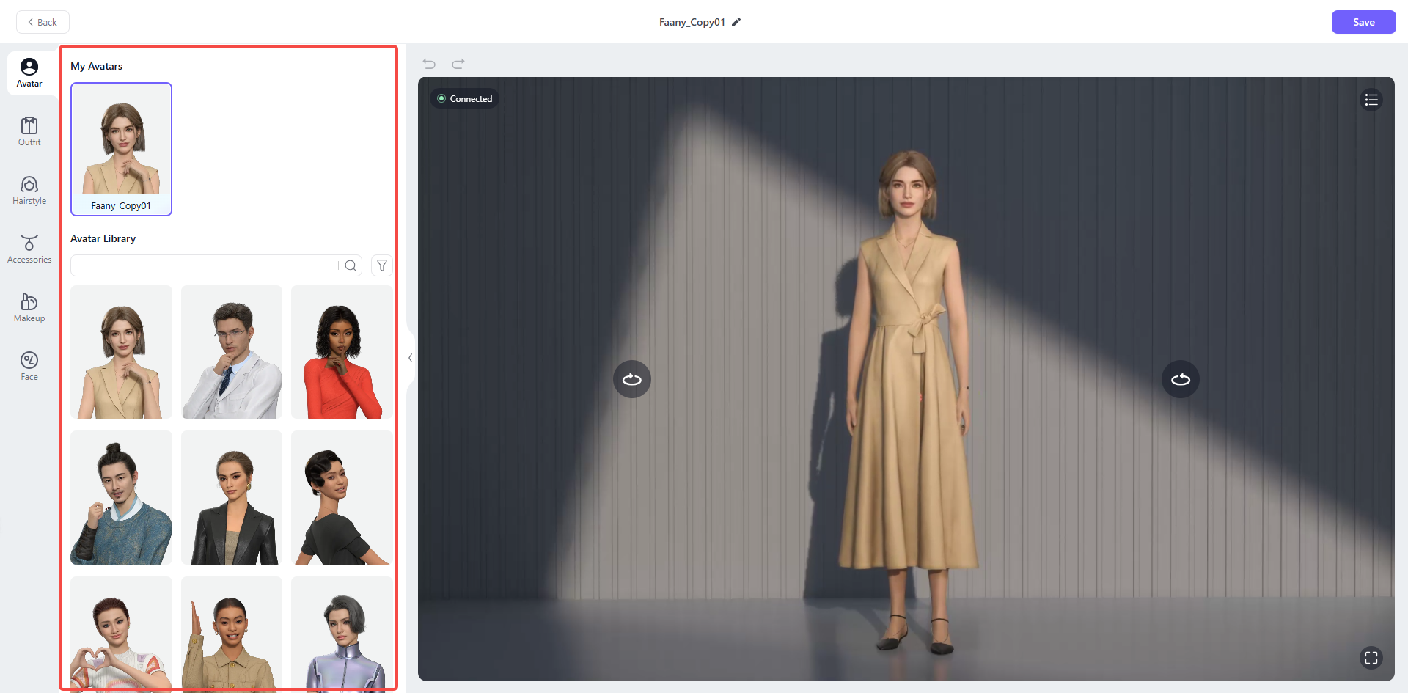Viewport: 1408px width, 693px height.
Task: Open the list menu in preview corner
Action: [1371, 100]
